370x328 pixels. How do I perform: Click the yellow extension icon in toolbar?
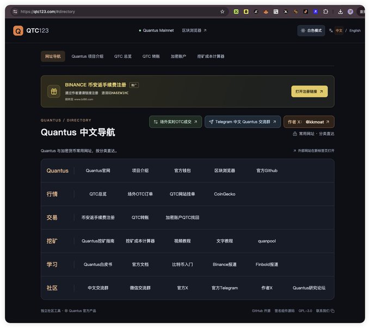(x=246, y=11)
